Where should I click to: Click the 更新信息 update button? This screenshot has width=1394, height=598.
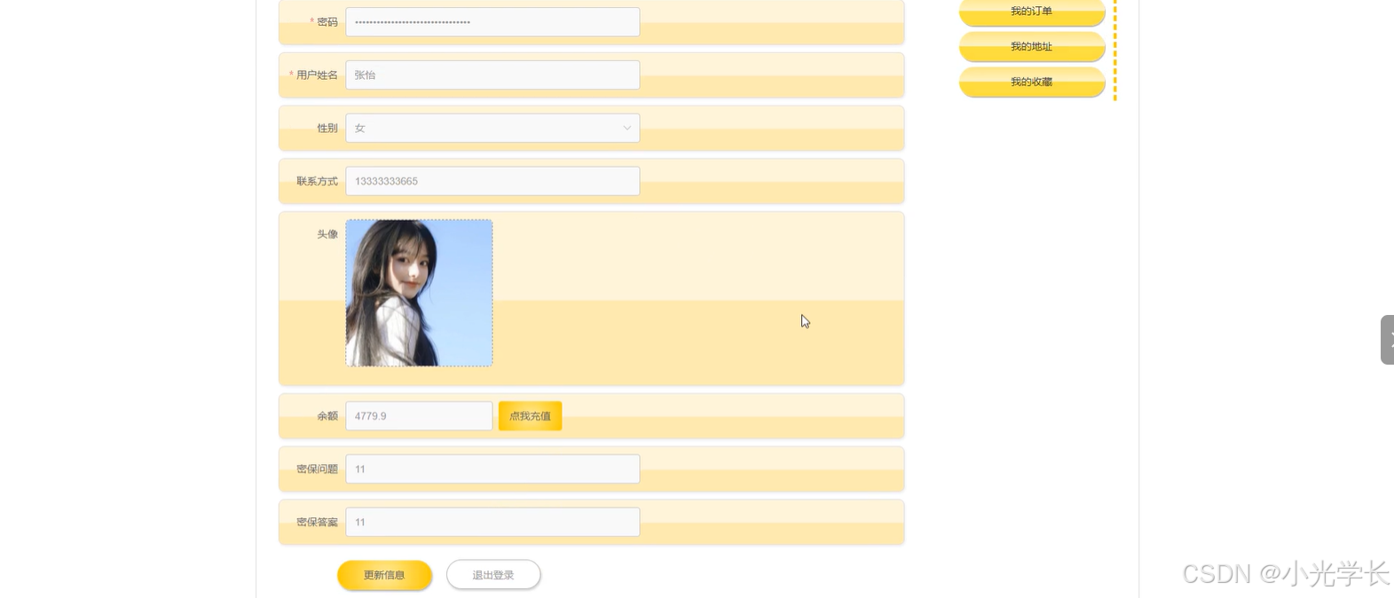pos(384,575)
